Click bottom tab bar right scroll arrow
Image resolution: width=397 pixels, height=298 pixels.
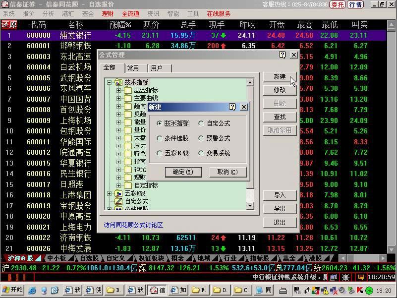[383, 258]
